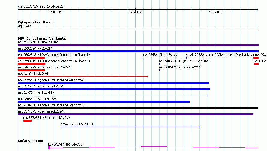Viewport: 267px width, 151px height.
Task: Click the purple bar under nsv6574075
Action: coord(136,114)
